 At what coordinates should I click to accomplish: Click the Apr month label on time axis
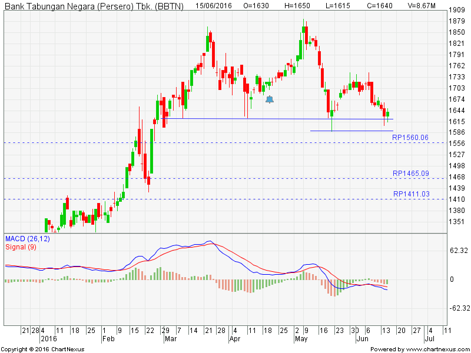tap(235, 339)
